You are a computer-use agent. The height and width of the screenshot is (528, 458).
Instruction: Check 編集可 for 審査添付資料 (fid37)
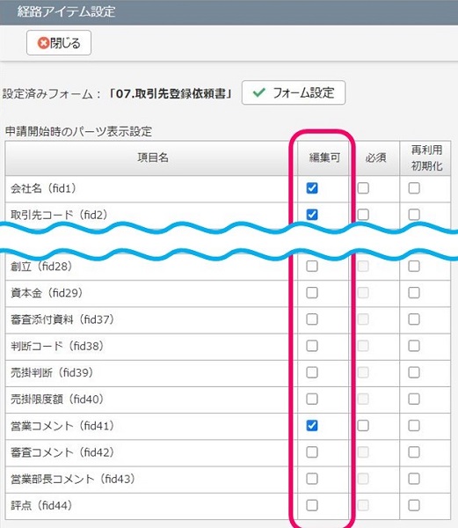[312, 319]
